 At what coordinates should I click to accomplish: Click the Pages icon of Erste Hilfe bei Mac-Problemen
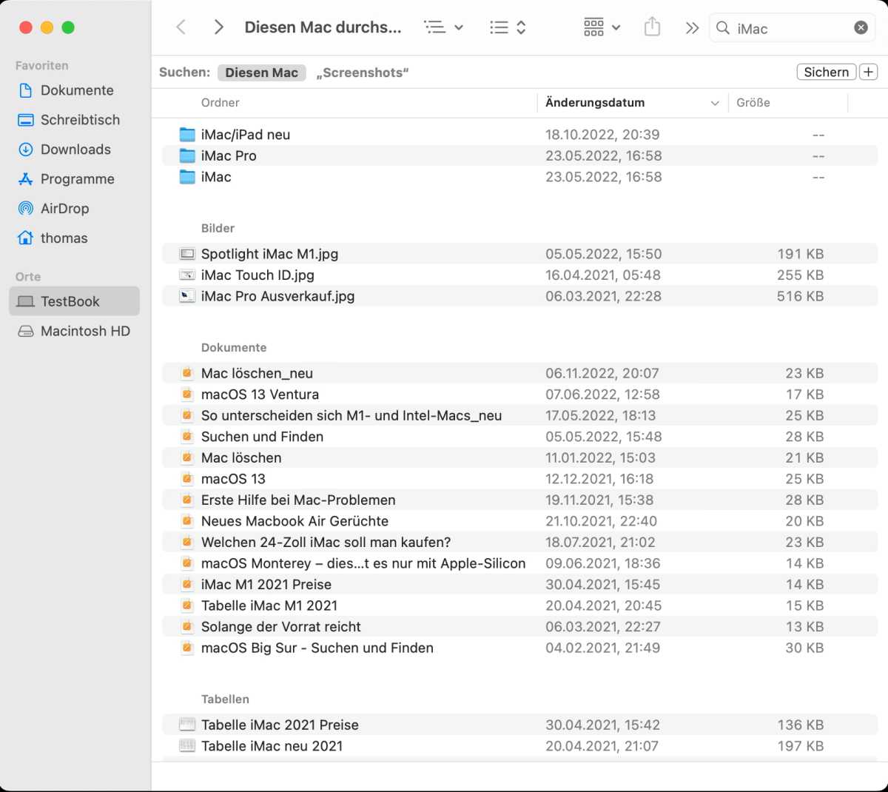(187, 500)
